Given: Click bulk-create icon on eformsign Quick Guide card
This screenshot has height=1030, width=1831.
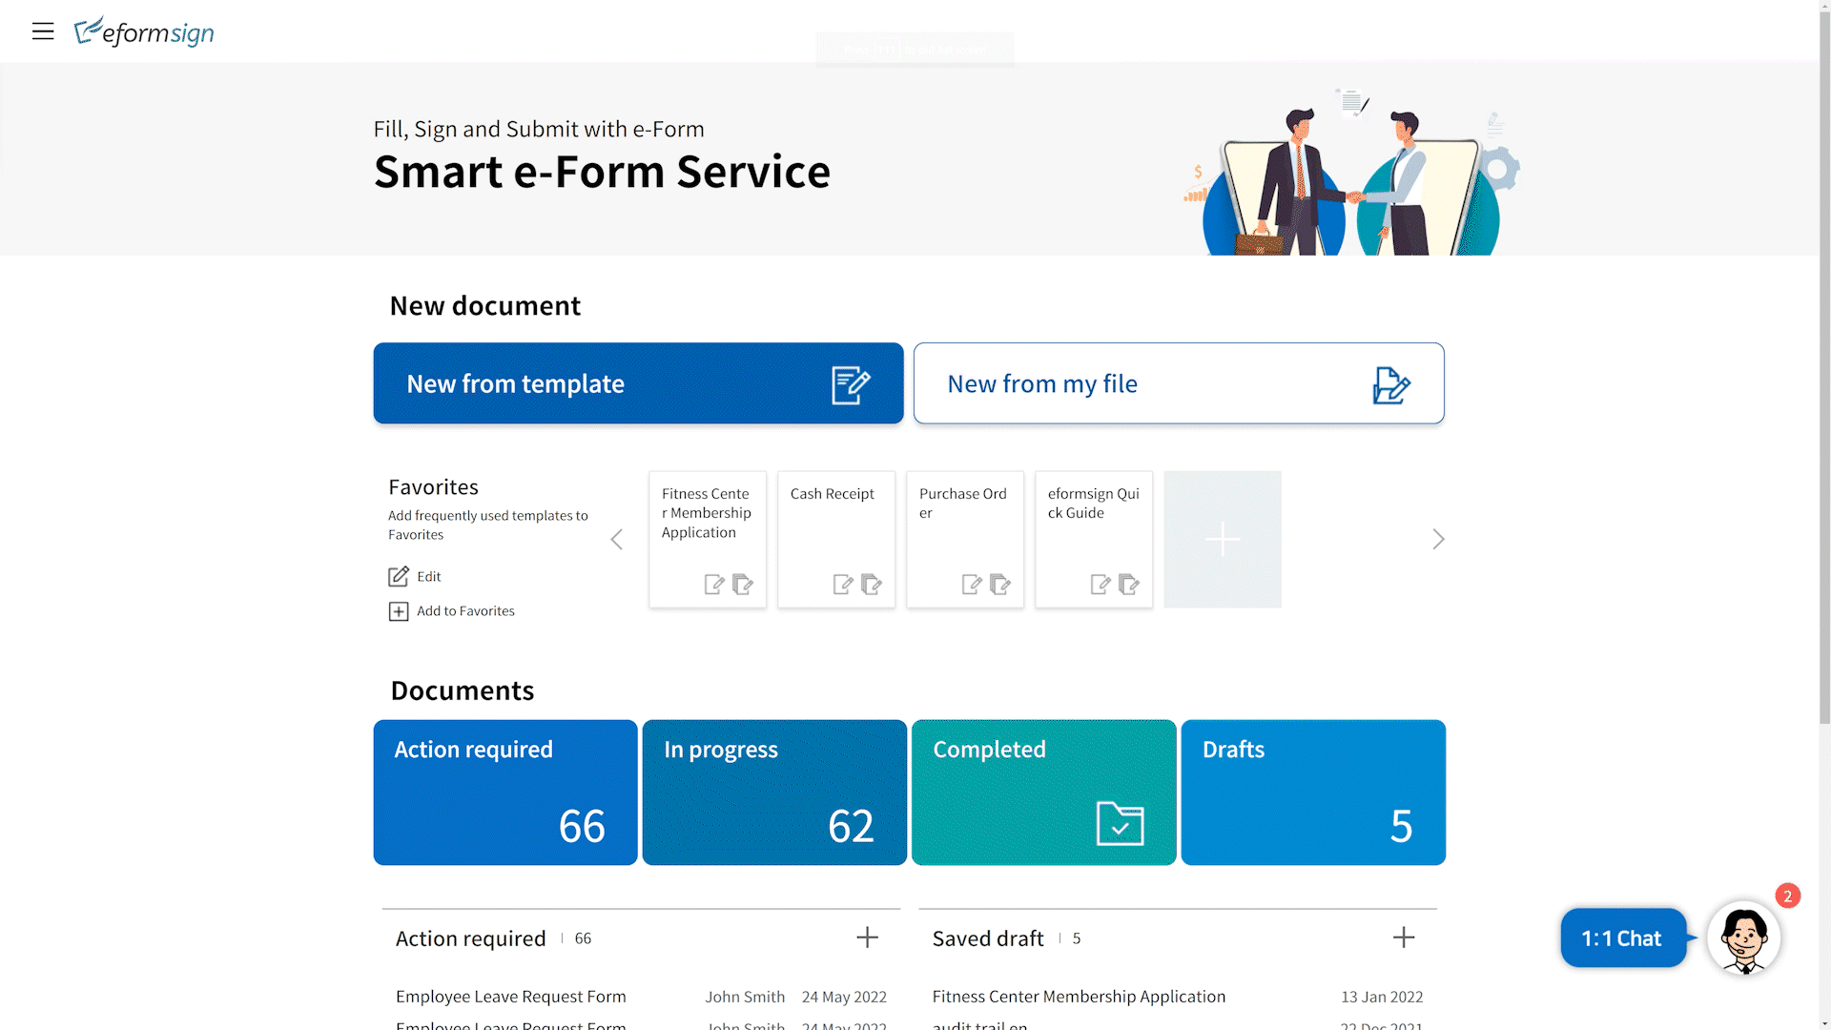Looking at the screenshot, I should 1129,584.
